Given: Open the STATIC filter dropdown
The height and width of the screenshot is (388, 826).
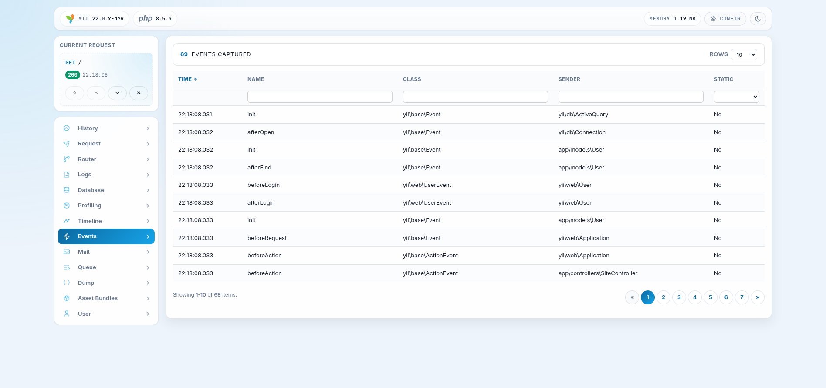Looking at the screenshot, I should 736,97.
